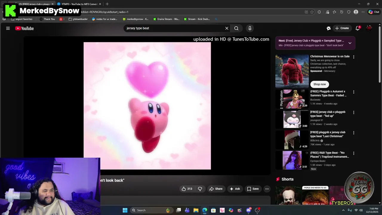Open Discord from taskbar
The height and width of the screenshot is (215, 382).
click(248, 210)
